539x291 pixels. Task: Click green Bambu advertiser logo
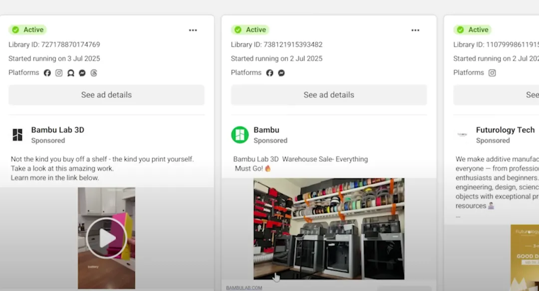tap(240, 134)
